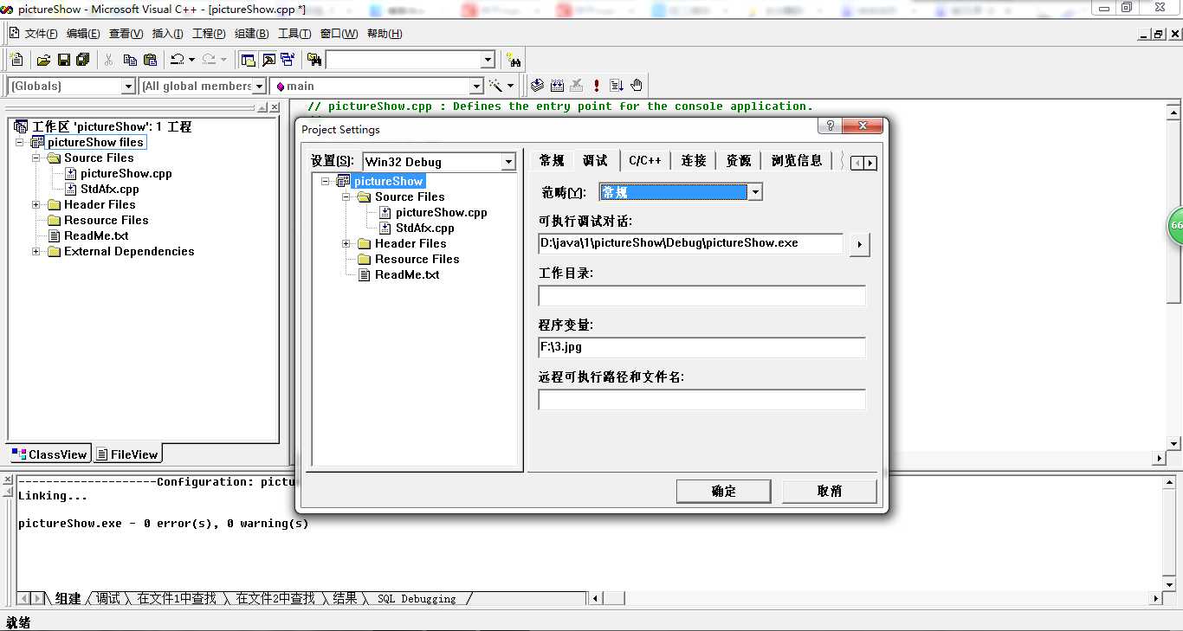Open the main function dropdown
The image size is (1183, 631).
pyautogui.click(x=476, y=86)
